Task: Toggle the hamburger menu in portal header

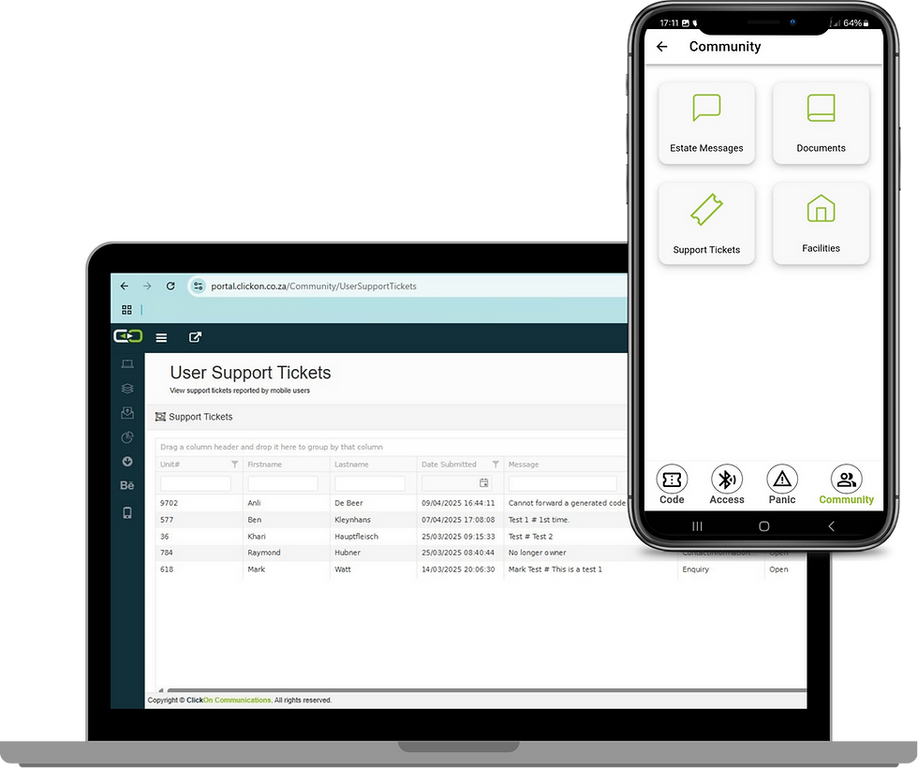Action: pos(161,338)
